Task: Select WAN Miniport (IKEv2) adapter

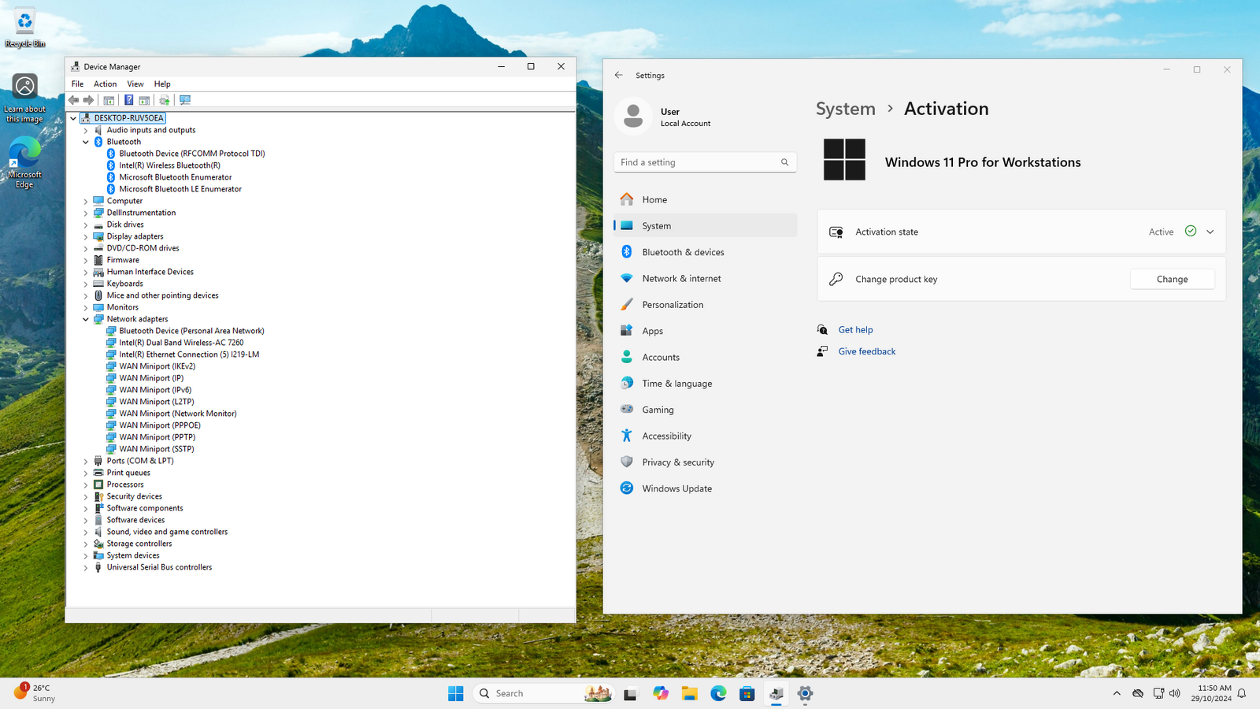Action: pyautogui.click(x=157, y=366)
